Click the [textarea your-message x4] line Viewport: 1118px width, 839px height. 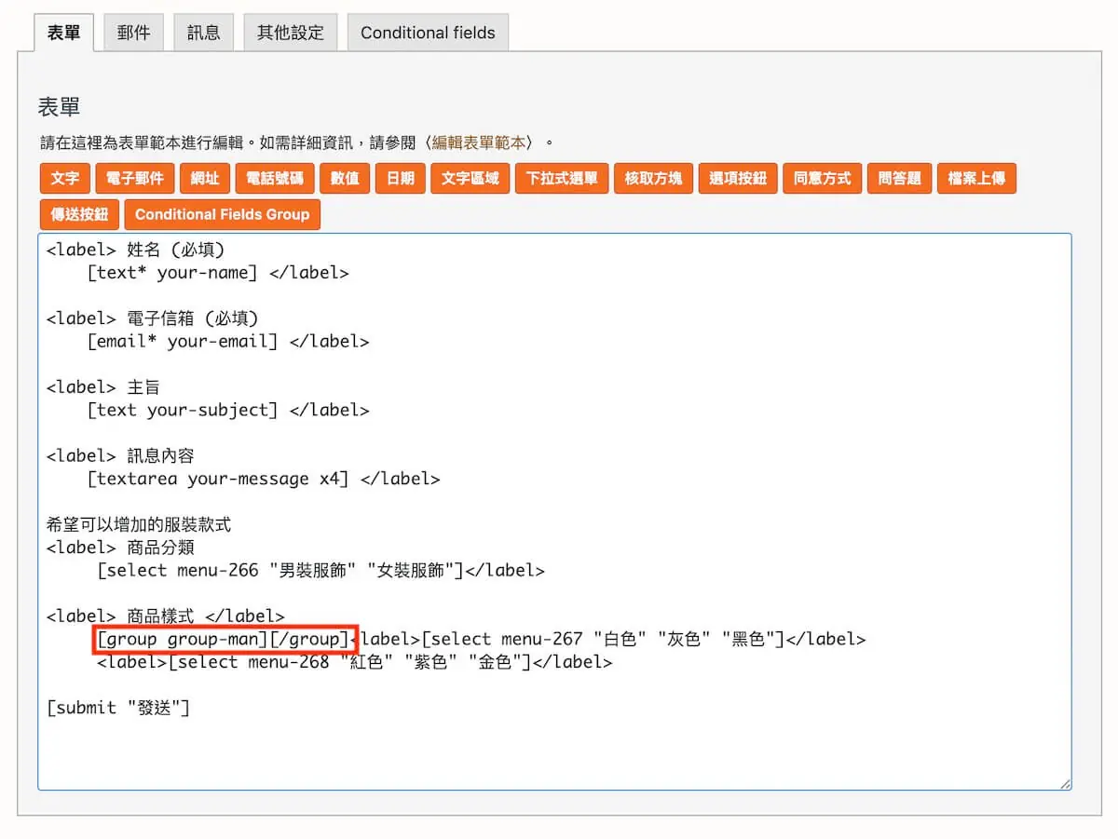coord(264,480)
